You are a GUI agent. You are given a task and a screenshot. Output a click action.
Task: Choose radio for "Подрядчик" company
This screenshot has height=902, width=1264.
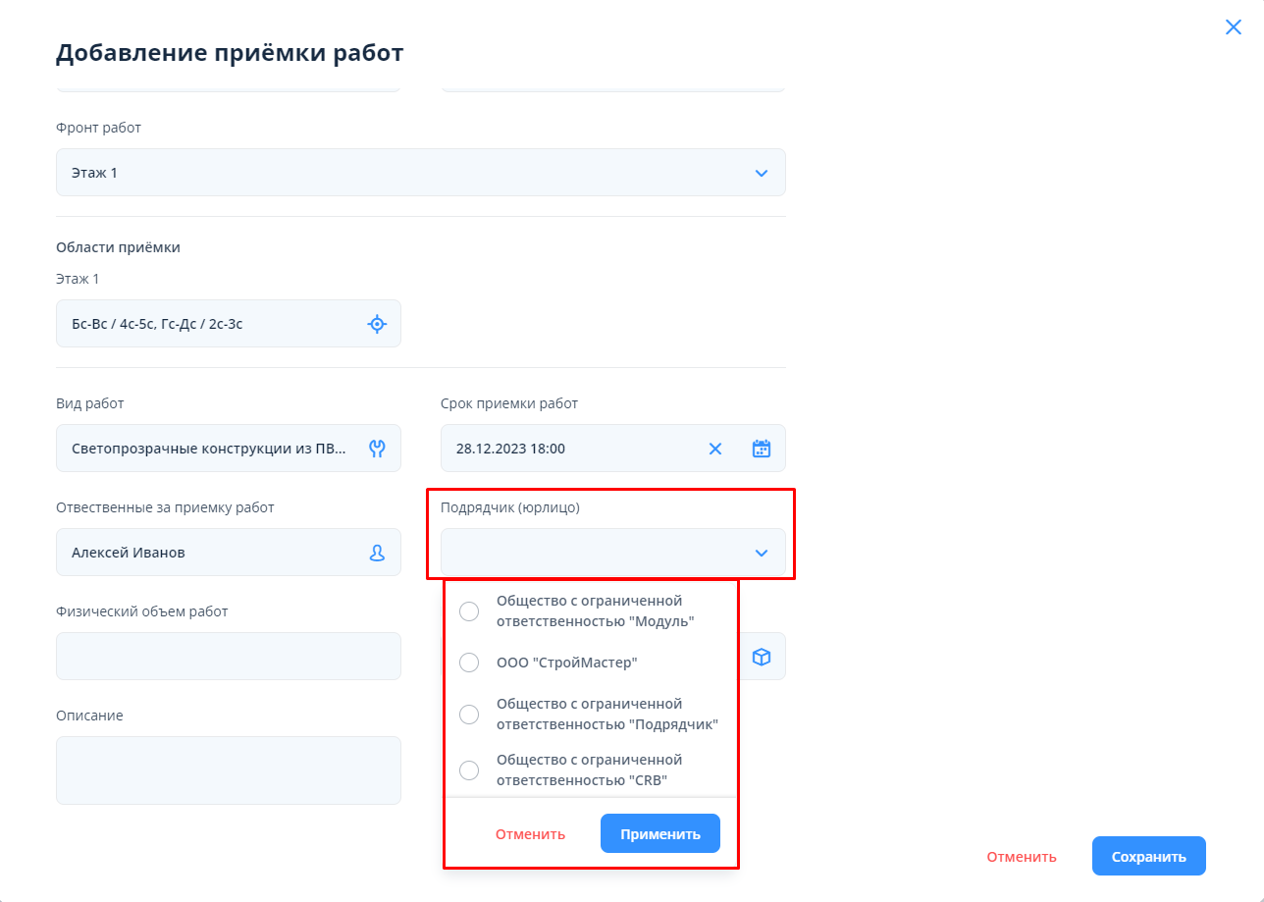coord(469,715)
